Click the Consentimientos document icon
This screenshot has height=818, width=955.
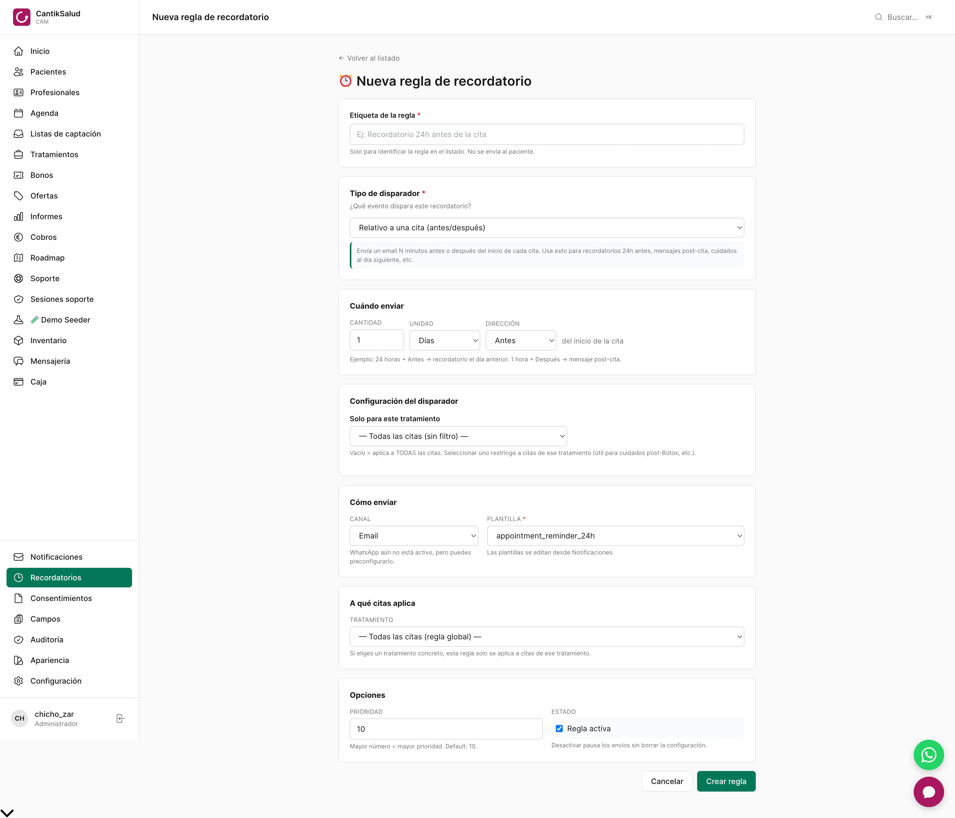[x=18, y=599]
